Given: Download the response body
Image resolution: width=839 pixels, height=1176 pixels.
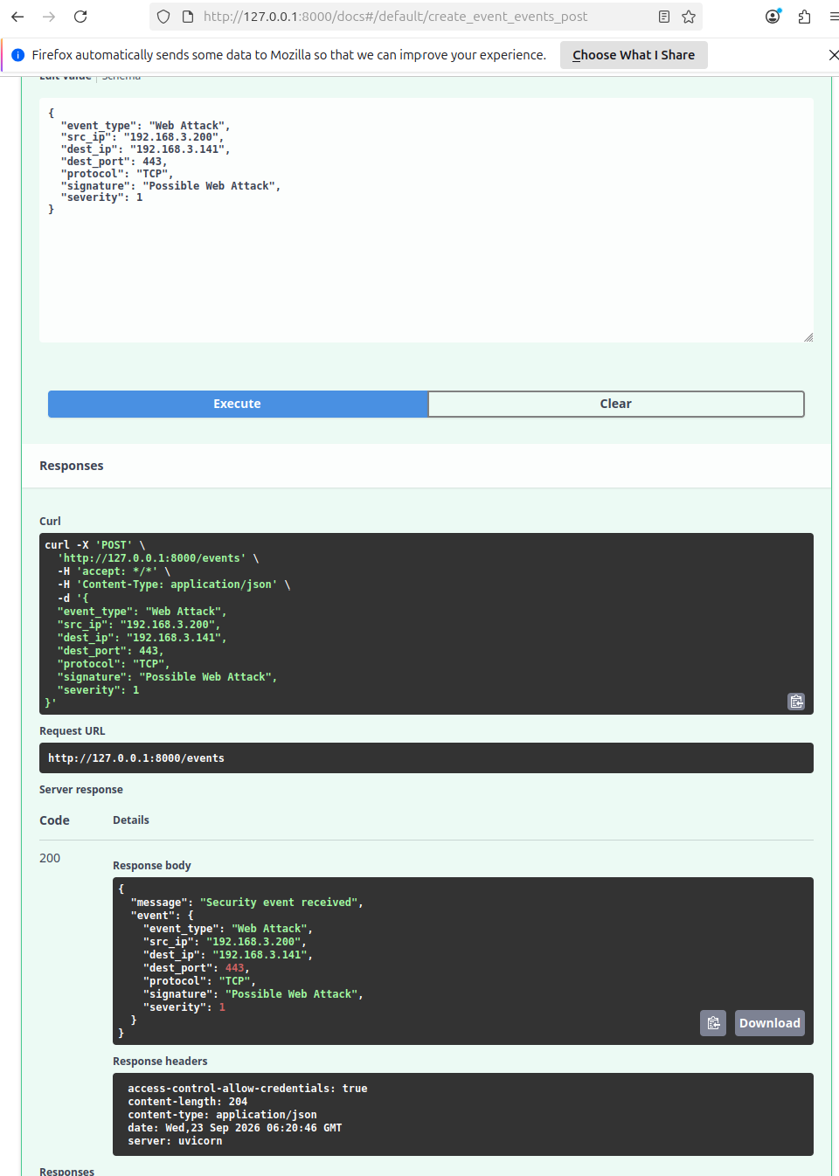Looking at the screenshot, I should 769,1023.
